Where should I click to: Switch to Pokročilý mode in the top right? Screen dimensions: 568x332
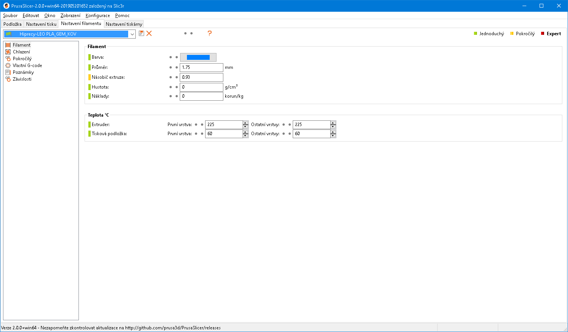coord(525,34)
